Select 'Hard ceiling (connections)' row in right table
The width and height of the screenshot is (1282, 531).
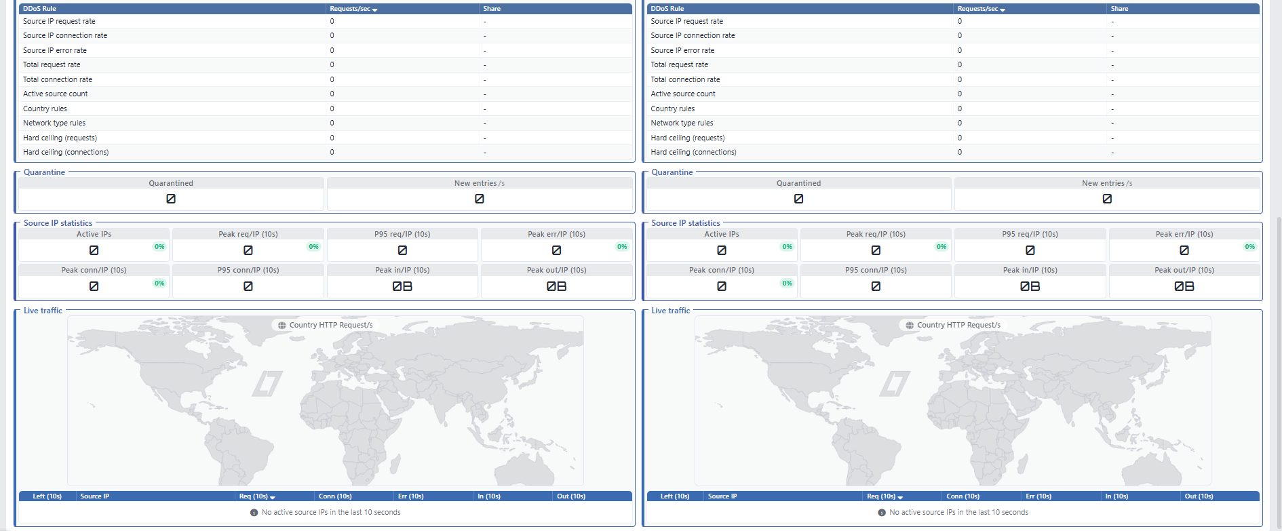click(x=953, y=152)
